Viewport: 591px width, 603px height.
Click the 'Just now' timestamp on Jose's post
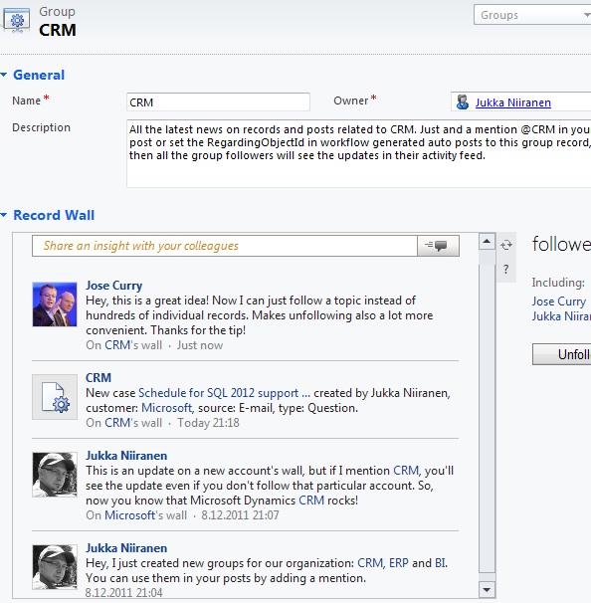pyautogui.click(x=200, y=345)
